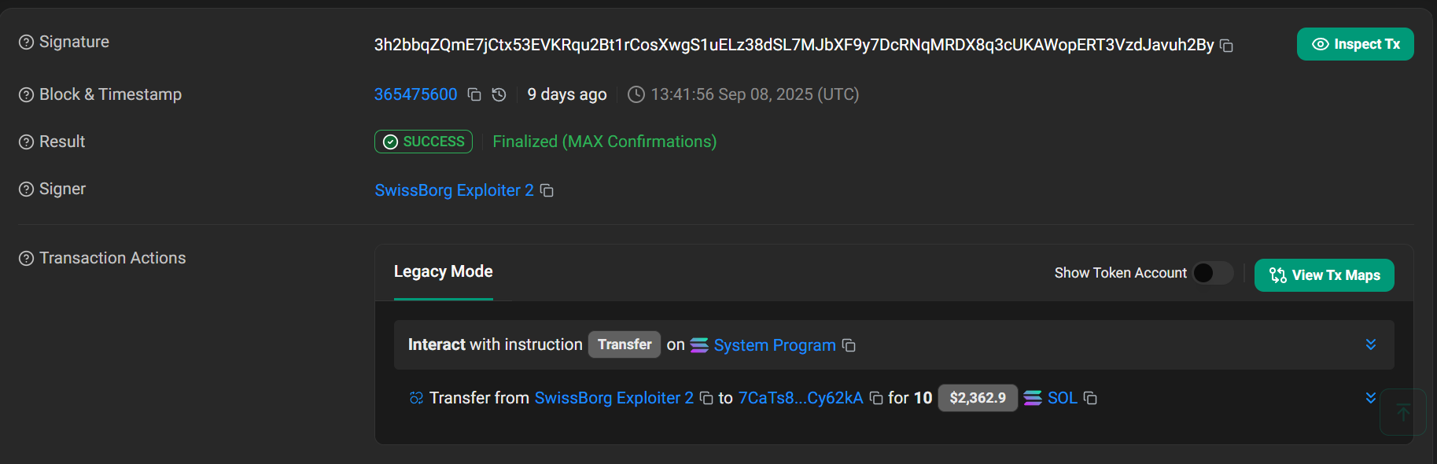
Task: Expand the SOL transfer details row
Action: (x=1371, y=398)
